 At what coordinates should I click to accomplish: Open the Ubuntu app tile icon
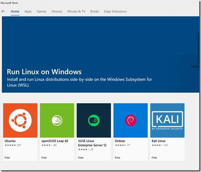pyautogui.click(x=20, y=120)
